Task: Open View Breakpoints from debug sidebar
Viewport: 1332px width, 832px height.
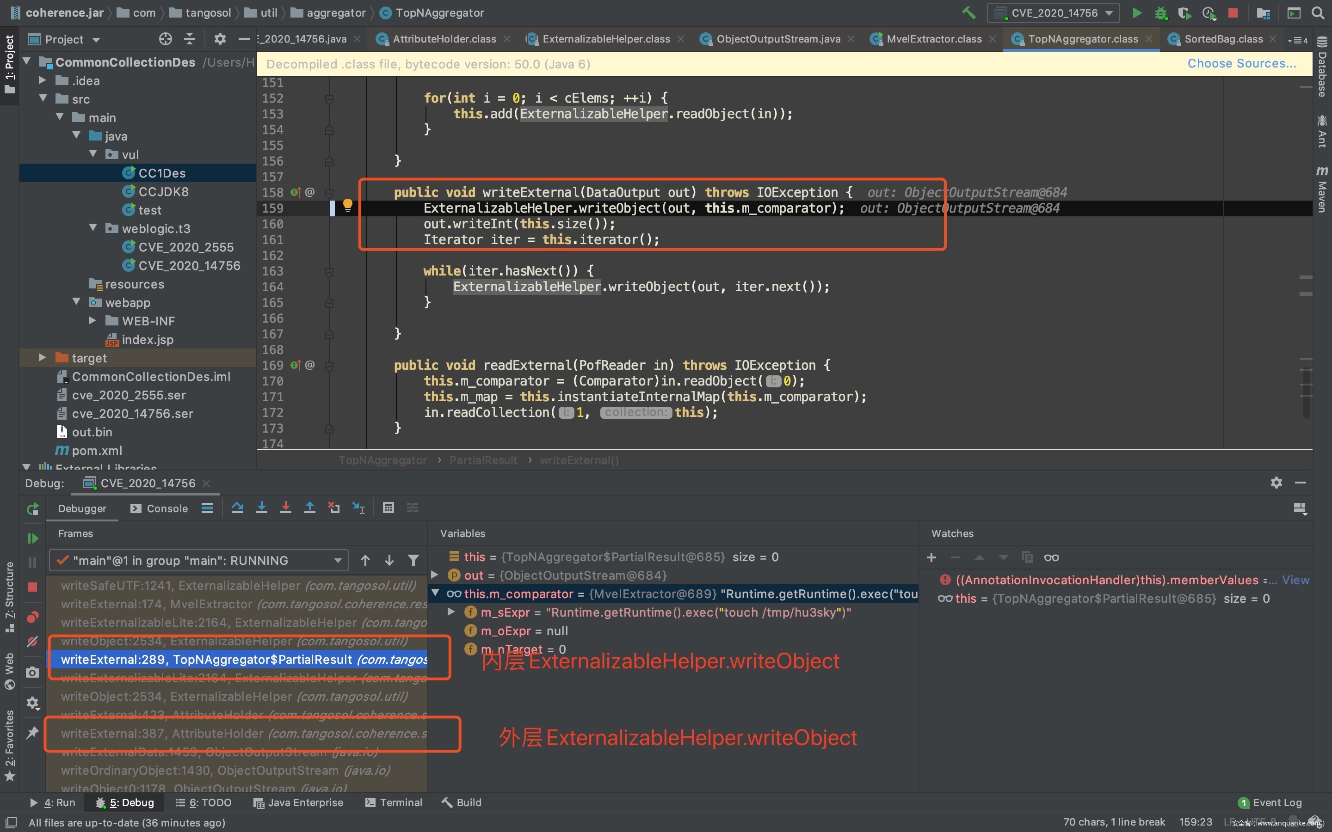Action: 32,618
